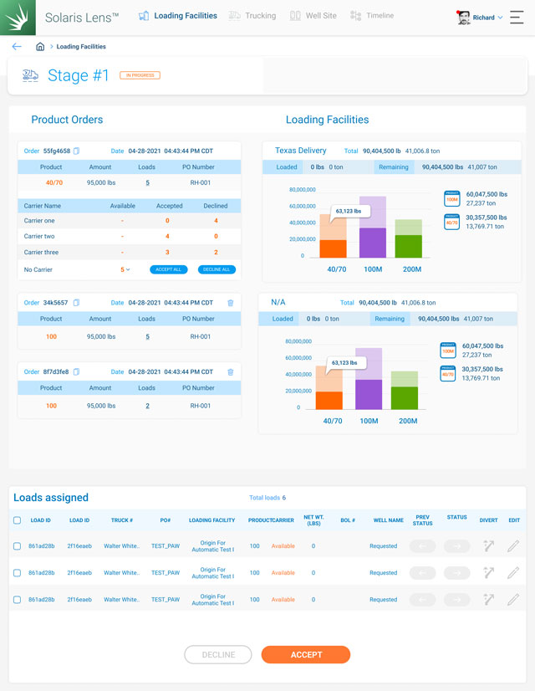535x691 pixels.
Task: Expand the No Carrier count dropdown
Action: (x=125, y=269)
